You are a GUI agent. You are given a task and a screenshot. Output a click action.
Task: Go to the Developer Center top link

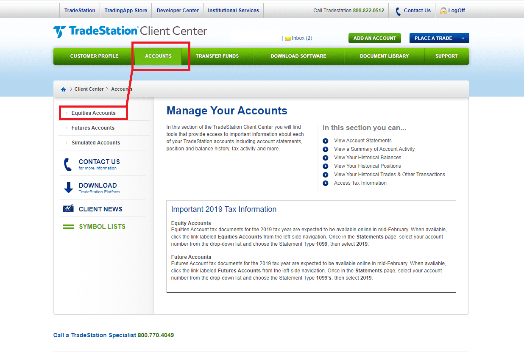[178, 11]
